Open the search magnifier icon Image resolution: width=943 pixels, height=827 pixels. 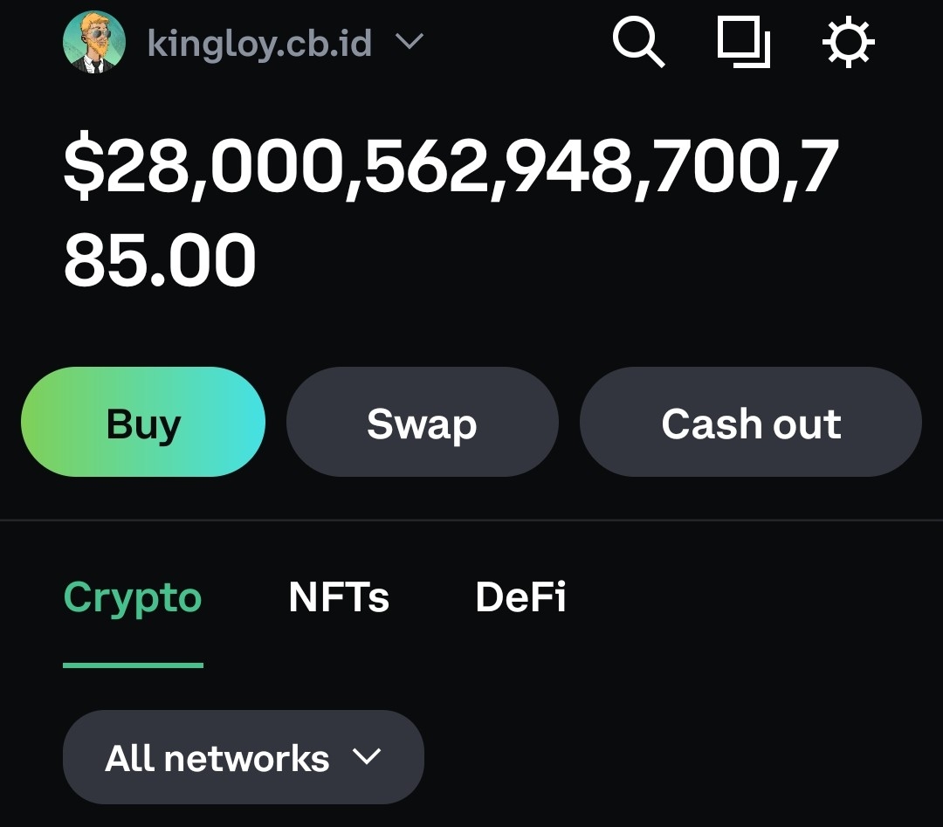coord(638,42)
